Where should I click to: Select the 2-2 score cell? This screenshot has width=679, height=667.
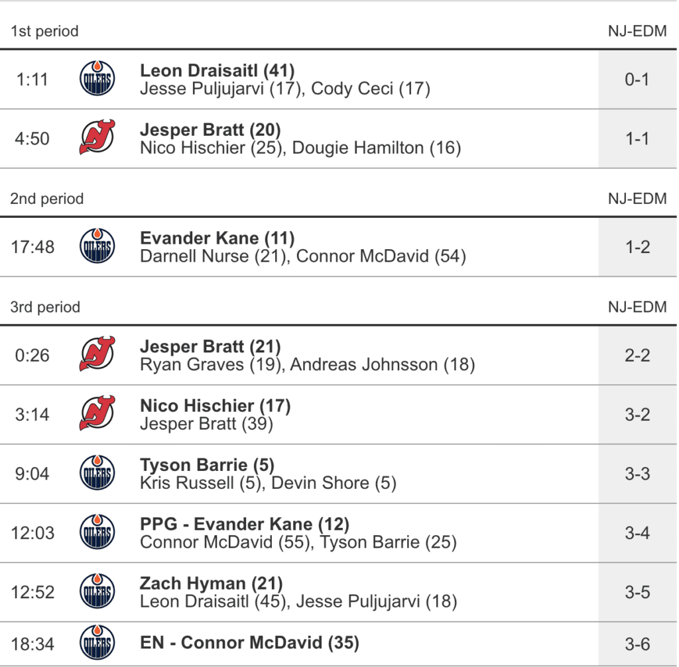[637, 355]
